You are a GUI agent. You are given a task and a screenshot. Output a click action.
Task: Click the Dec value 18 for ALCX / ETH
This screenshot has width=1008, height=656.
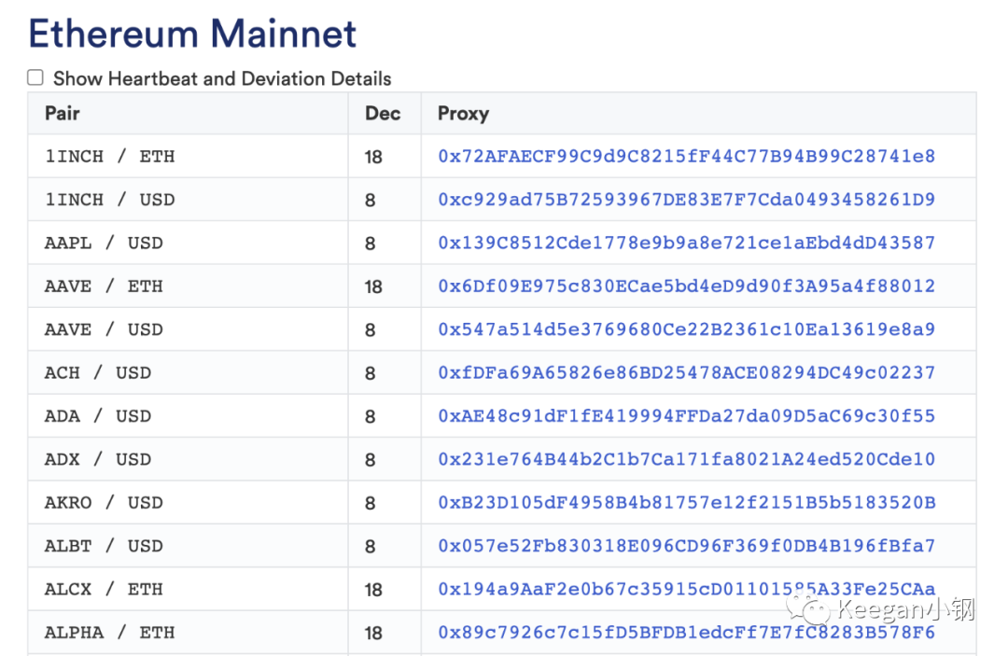pos(373,590)
